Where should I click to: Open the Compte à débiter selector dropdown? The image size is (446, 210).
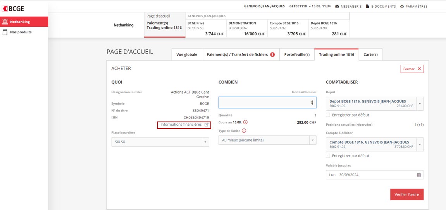pyautogui.click(x=375, y=144)
